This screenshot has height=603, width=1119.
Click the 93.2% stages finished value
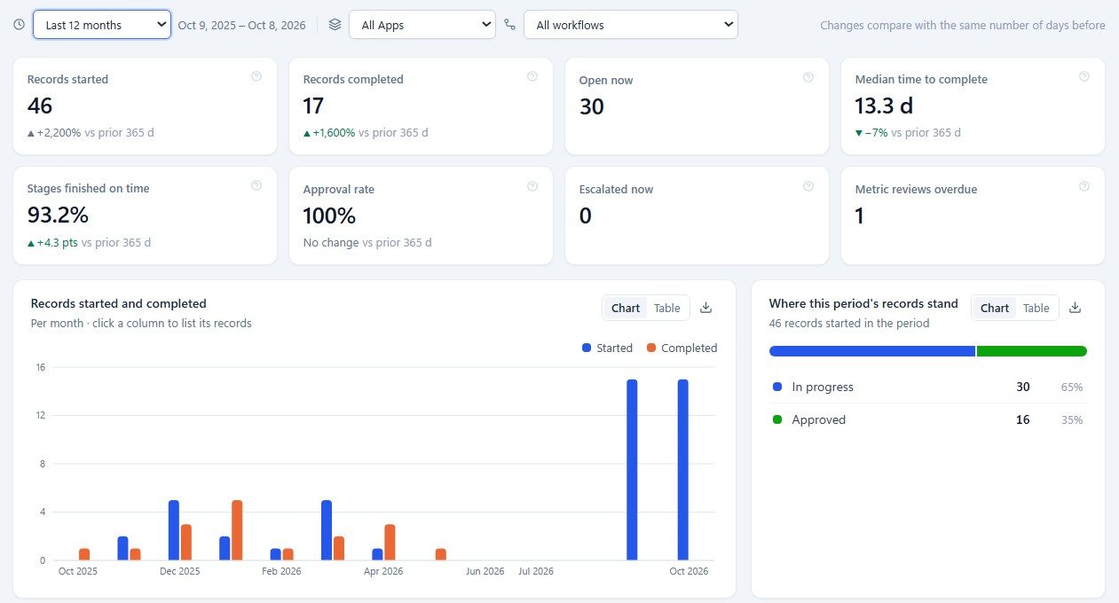pos(58,215)
